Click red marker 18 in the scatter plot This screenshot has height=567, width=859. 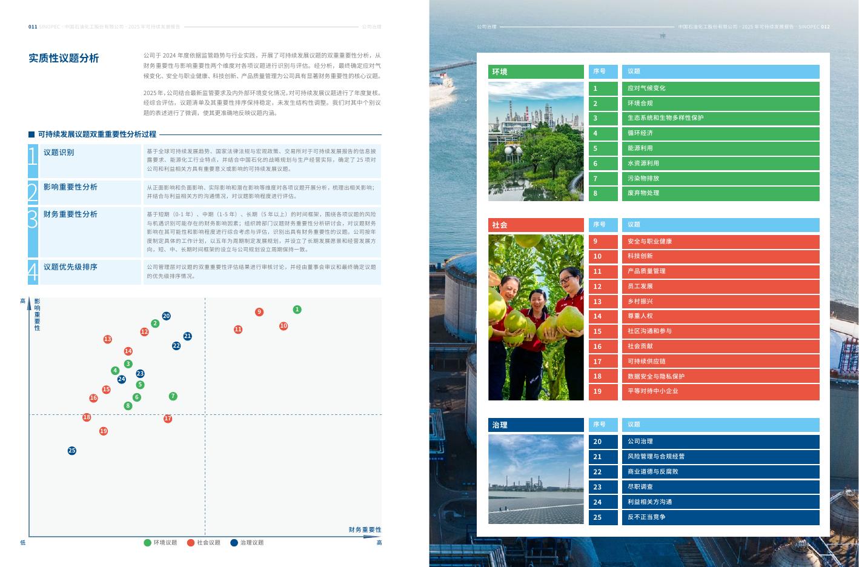click(x=87, y=417)
